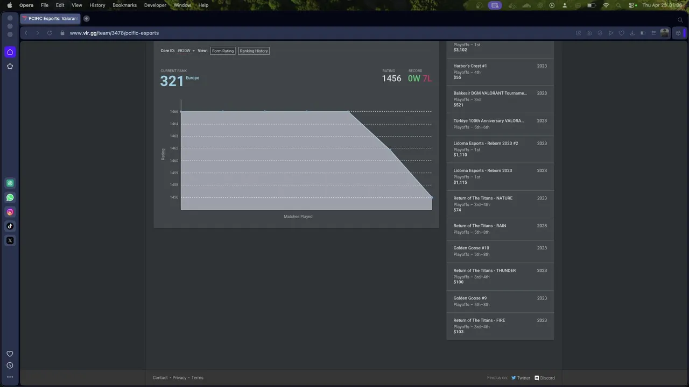Click the edit pencil toolbar icon
The height and width of the screenshot is (387, 689).
coord(579,33)
